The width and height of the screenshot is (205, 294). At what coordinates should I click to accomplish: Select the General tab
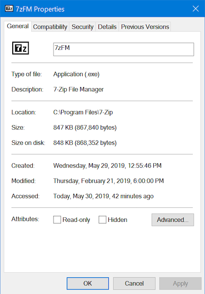[18, 26]
